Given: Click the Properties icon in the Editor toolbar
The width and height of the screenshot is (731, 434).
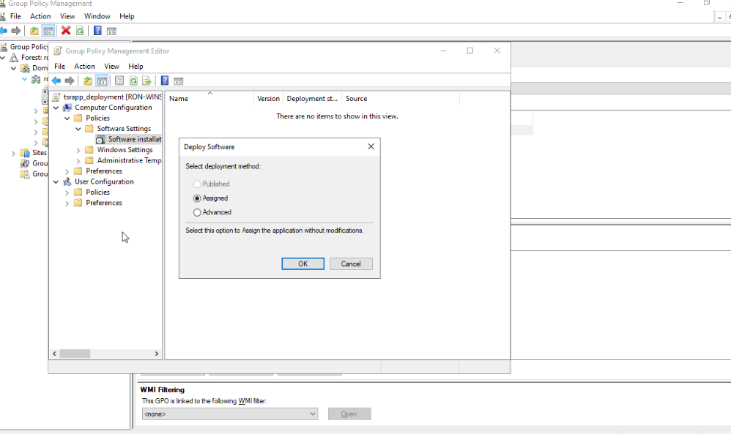Looking at the screenshot, I should [119, 81].
